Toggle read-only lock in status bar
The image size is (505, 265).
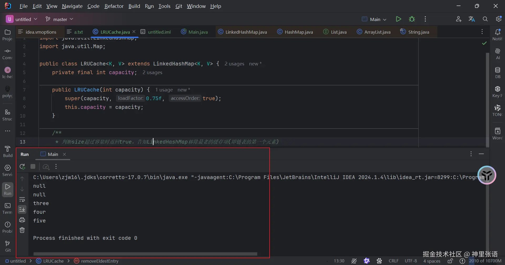[x=450, y=261]
